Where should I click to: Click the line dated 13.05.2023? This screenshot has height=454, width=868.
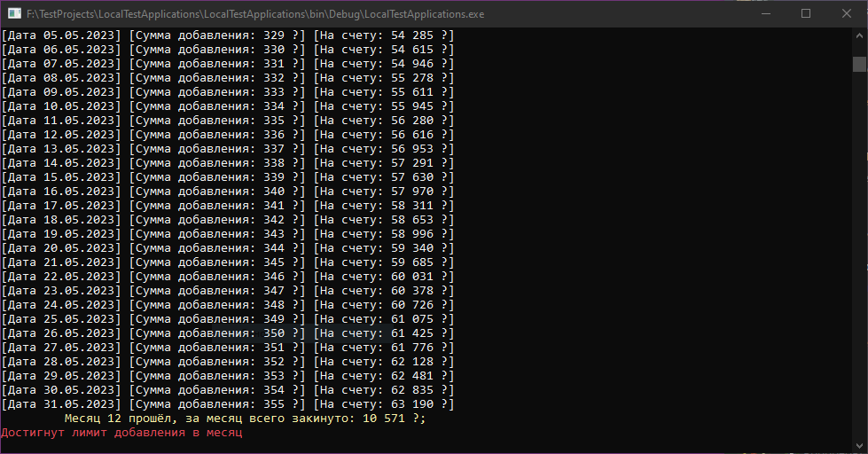(x=228, y=149)
